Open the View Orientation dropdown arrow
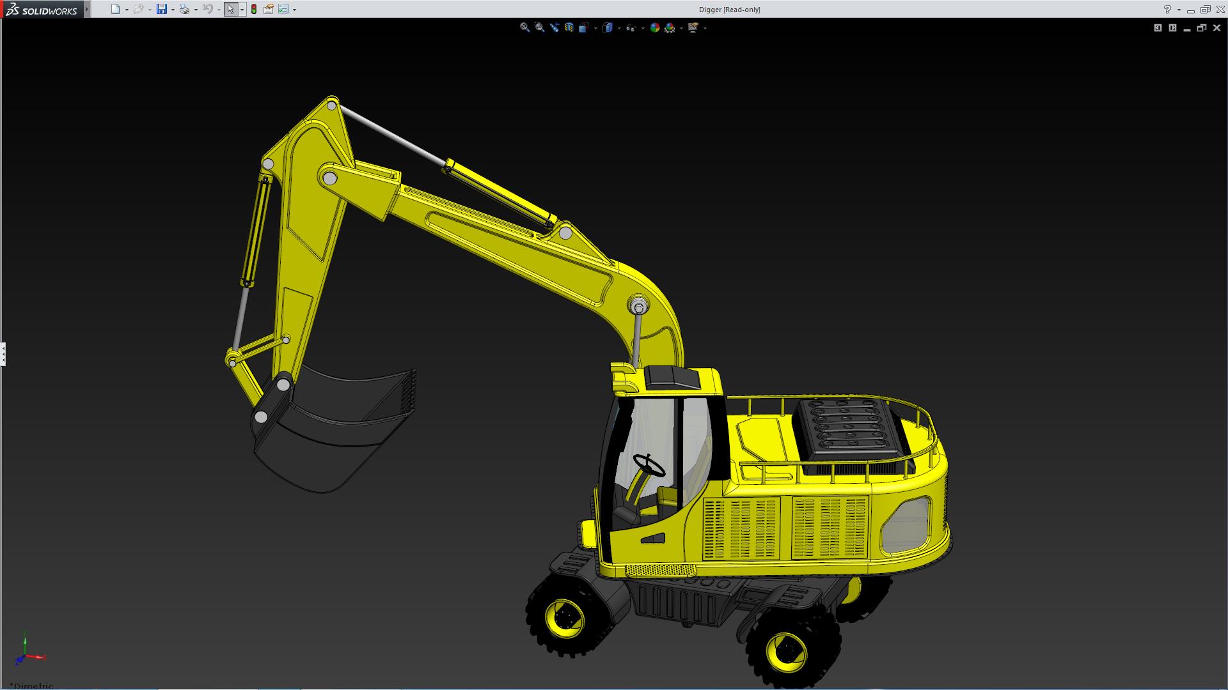Screen dimensions: 1228x690 (595, 28)
